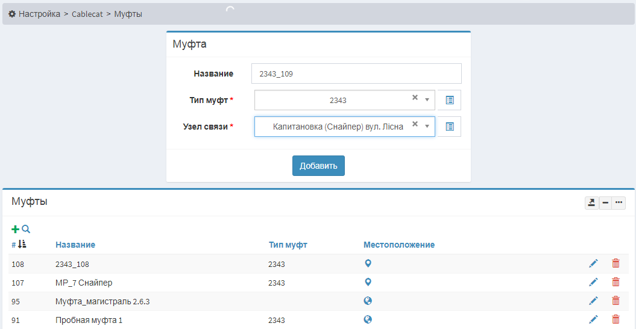Click globe icon for Пробная муфта 1

click(x=368, y=319)
